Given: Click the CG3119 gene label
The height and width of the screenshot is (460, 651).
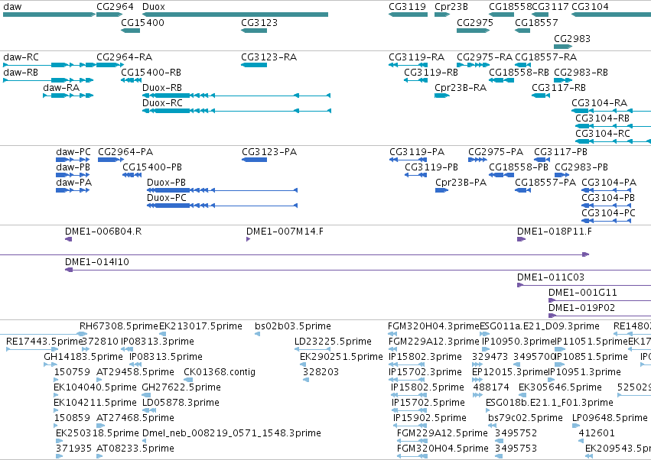Looking at the screenshot, I should click(x=407, y=7).
